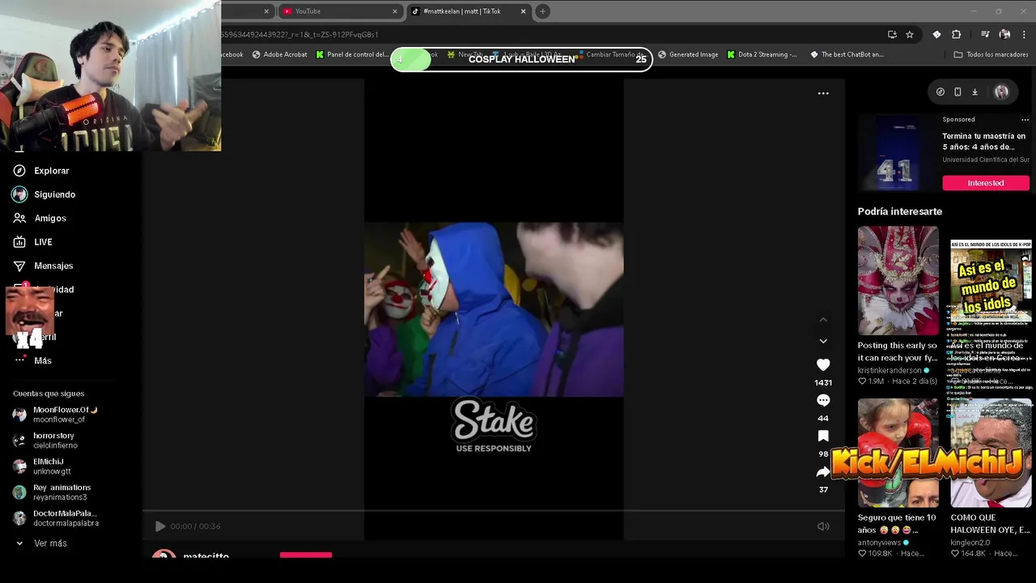Open the jester makeup video thumbnail
The height and width of the screenshot is (583, 1036).
click(x=898, y=280)
